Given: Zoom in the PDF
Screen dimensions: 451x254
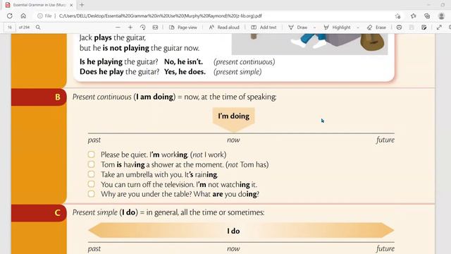Looking at the screenshot, I should click(x=130, y=28).
